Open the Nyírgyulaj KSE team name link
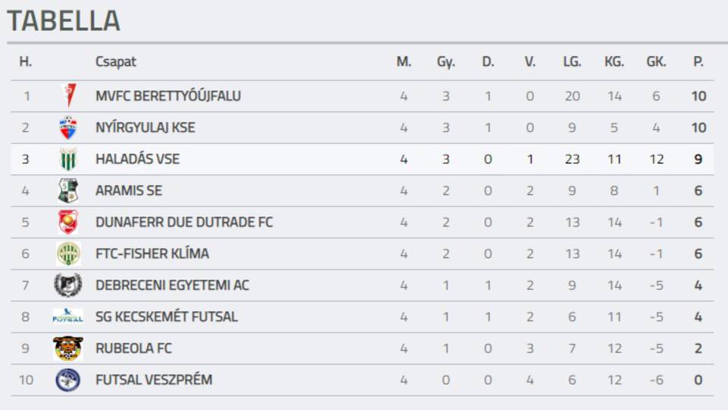 click(x=145, y=128)
